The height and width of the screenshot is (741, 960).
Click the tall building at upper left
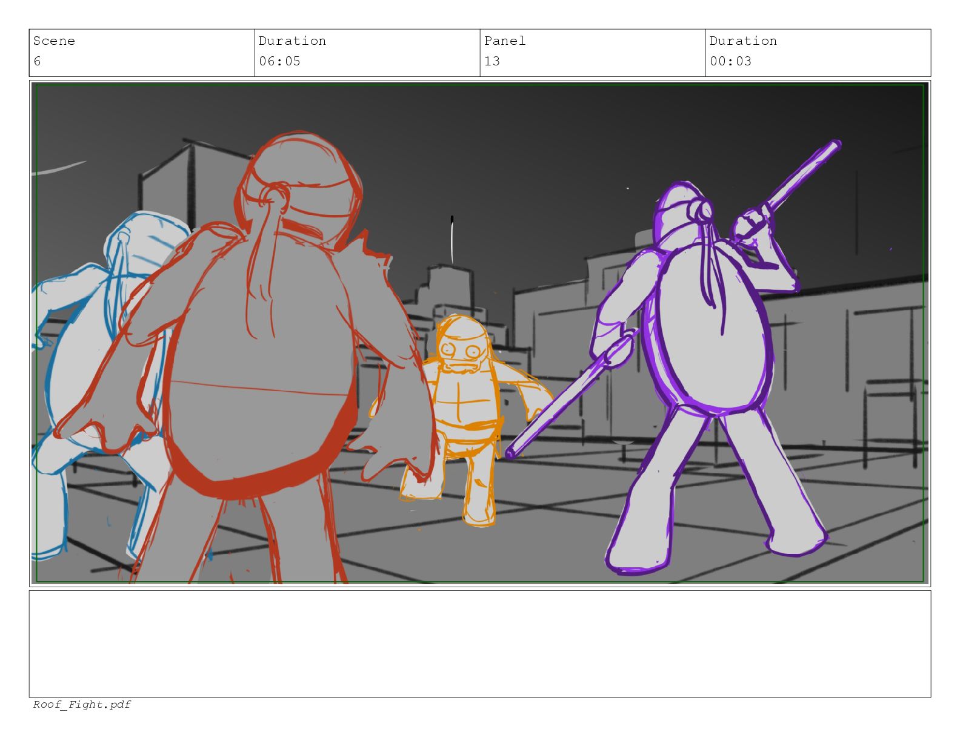167,182
